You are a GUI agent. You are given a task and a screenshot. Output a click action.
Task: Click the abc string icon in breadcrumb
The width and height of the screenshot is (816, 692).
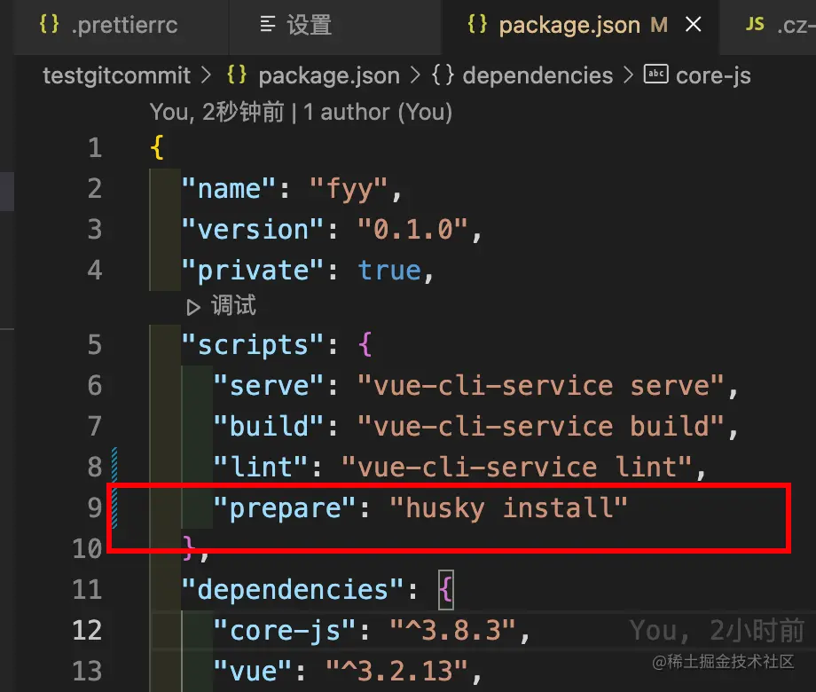coord(655,75)
